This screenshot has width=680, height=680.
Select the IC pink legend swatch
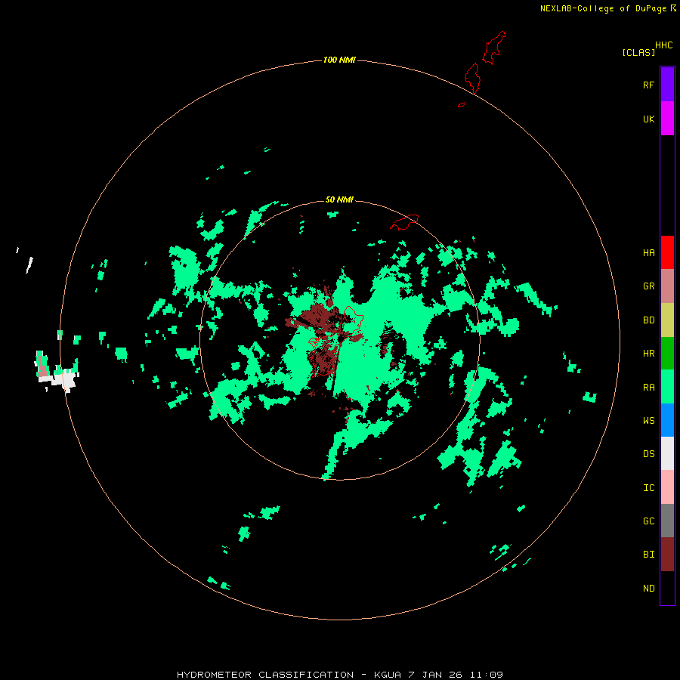(667, 487)
